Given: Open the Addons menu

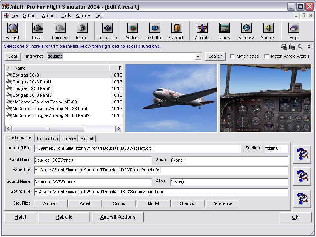Looking at the screenshot, I should [x=49, y=15].
